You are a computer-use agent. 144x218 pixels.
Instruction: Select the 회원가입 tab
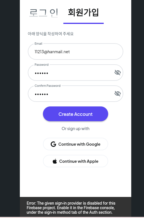click(x=83, y=12)
